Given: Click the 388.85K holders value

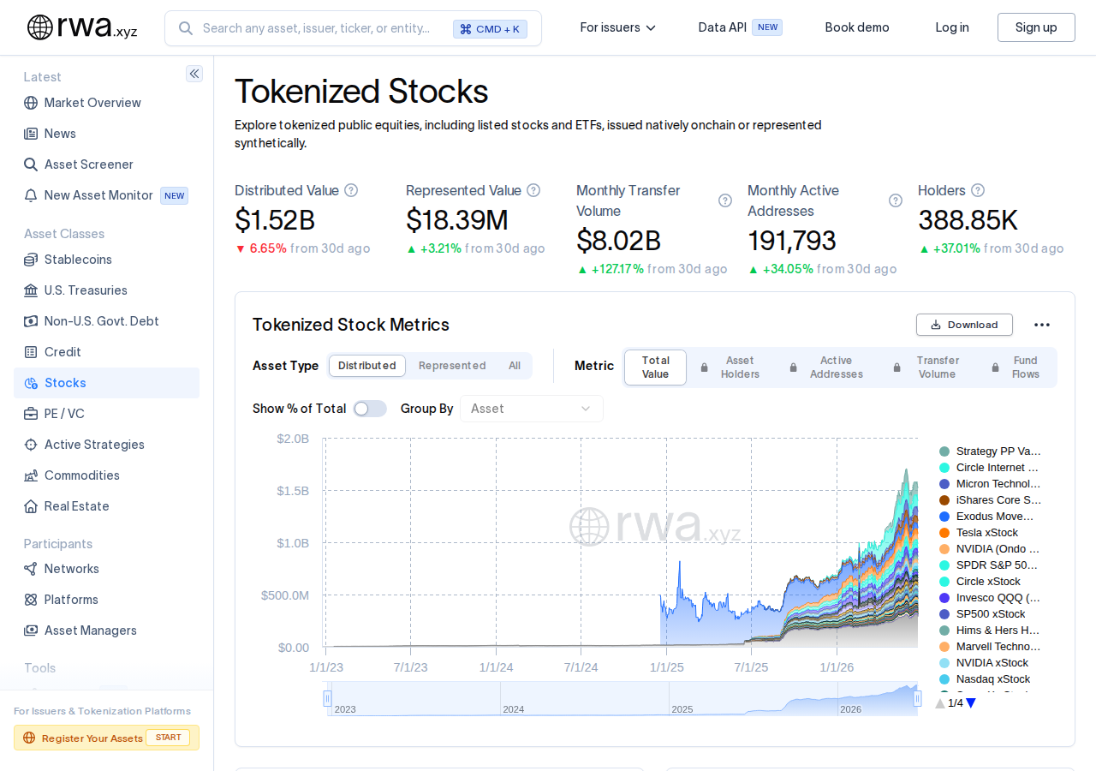Looking at the screenshot, I should pos(968,220).
